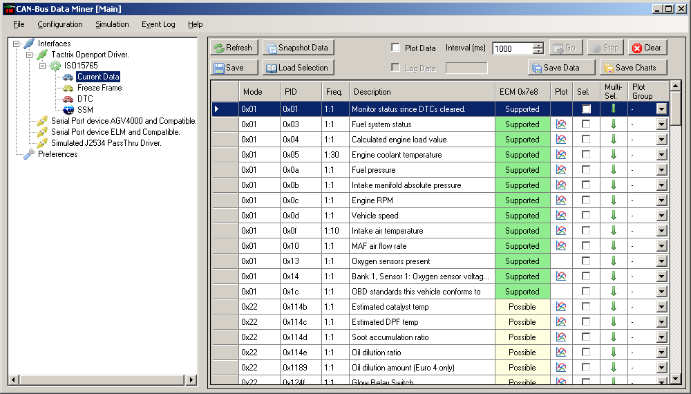The width and height of the screenshot is (691, 394).
Task: Select the Freeze Frame car icon in the tree
Action: click(68, 88)
